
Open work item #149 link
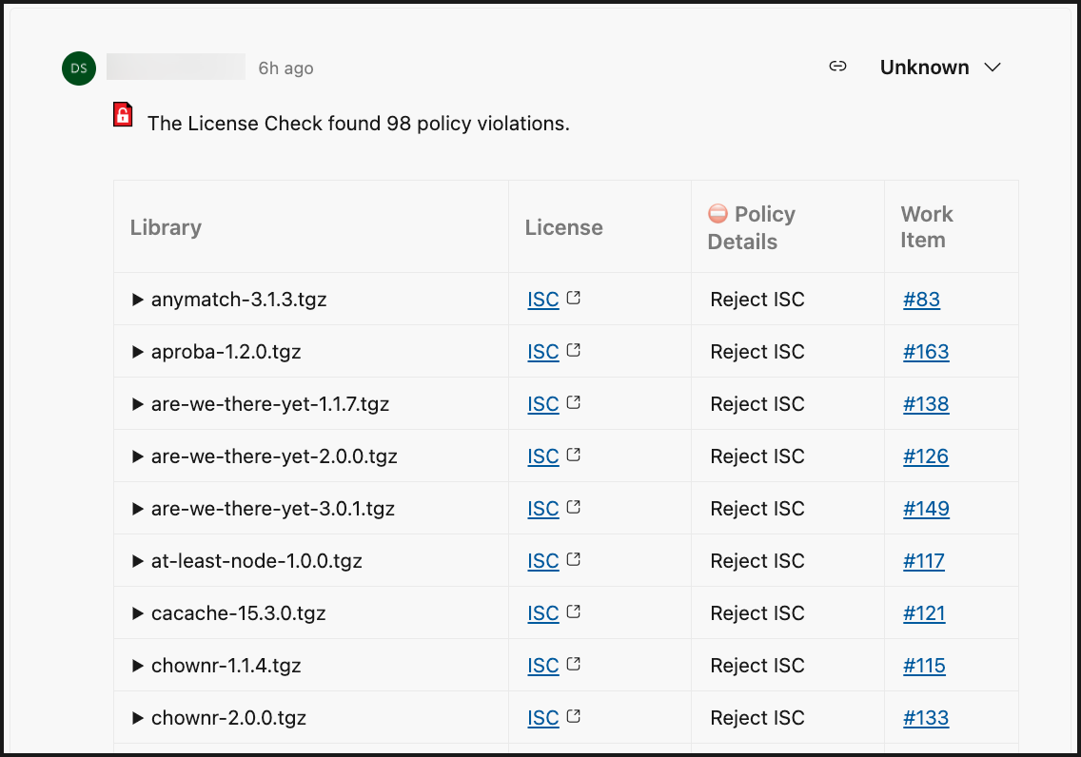(926, 509)
